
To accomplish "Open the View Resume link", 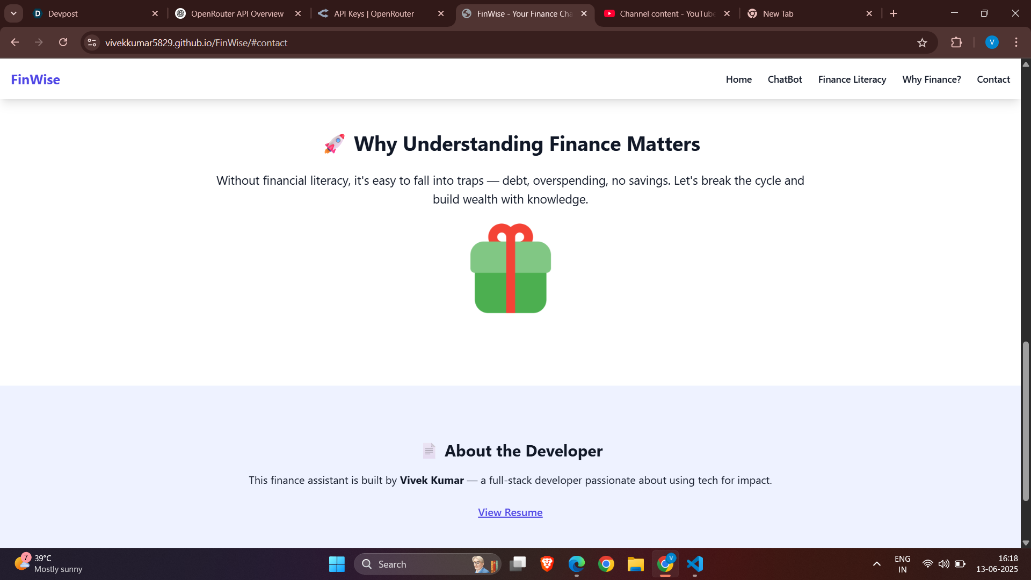I will point(510,512).
